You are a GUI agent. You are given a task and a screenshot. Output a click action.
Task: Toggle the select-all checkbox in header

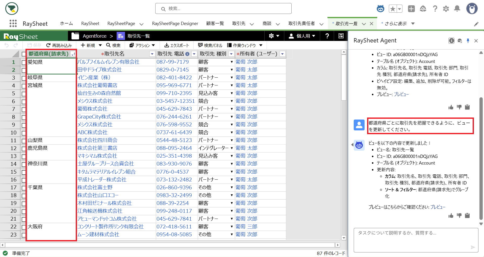coord(24,54)
